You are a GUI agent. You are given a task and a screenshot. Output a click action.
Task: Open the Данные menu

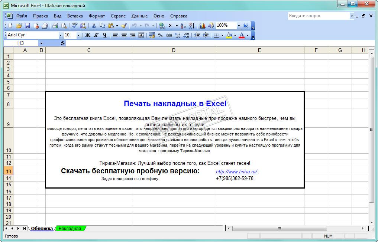tap(139, 16)
